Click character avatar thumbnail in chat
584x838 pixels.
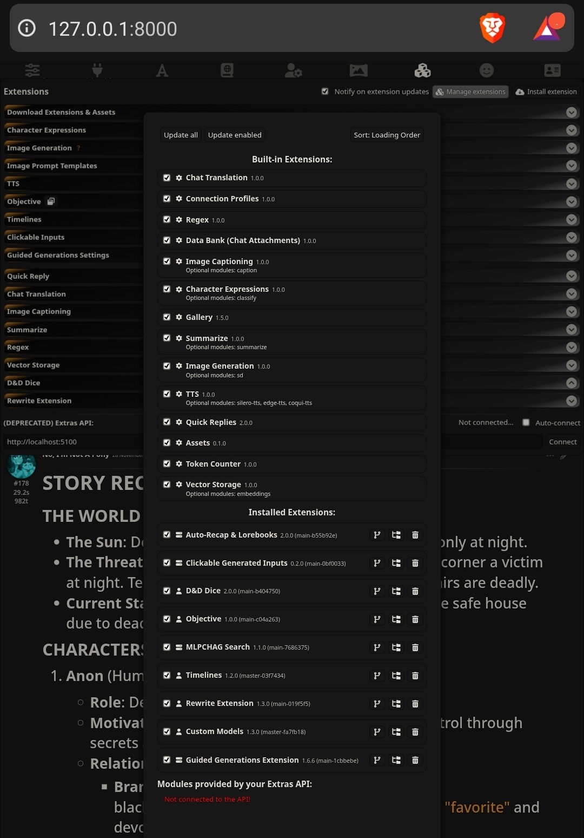coord(21,466)
